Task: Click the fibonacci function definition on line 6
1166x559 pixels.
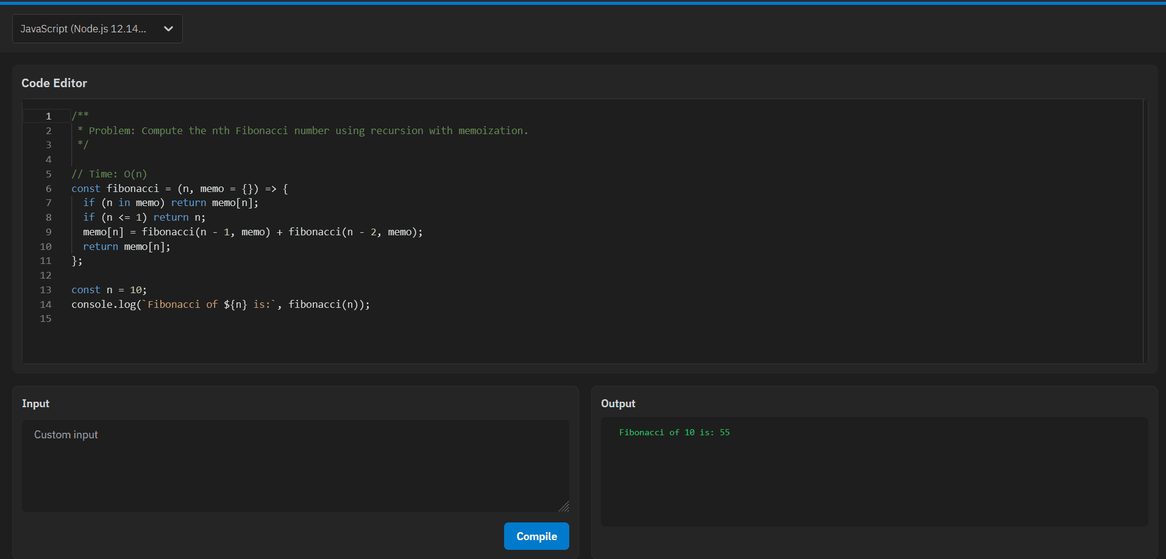Action: point(179,188)
